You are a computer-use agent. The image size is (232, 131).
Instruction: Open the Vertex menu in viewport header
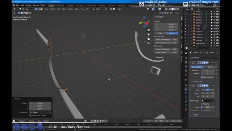70,9
